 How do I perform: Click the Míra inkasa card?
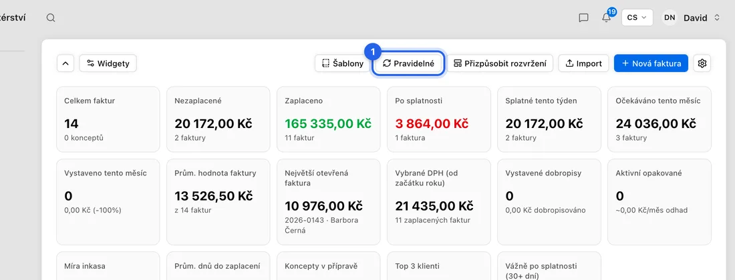tap(108, 266)
